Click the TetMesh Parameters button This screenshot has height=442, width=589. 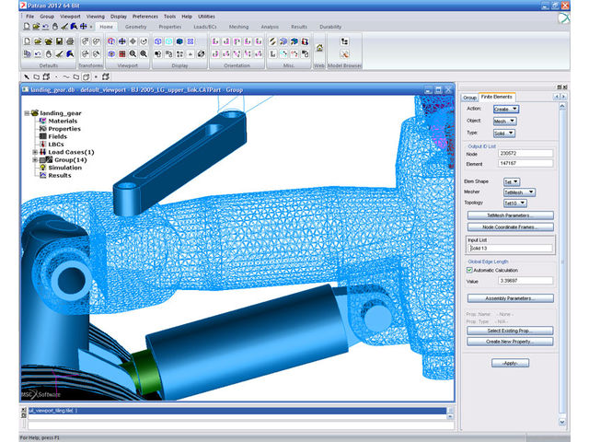510,215
